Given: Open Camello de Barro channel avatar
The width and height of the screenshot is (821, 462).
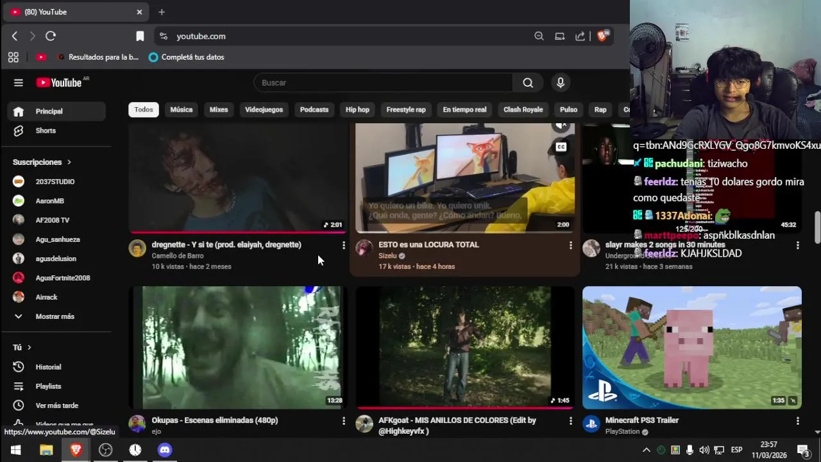Looking at the screenshot, I should tap(137, 248).
